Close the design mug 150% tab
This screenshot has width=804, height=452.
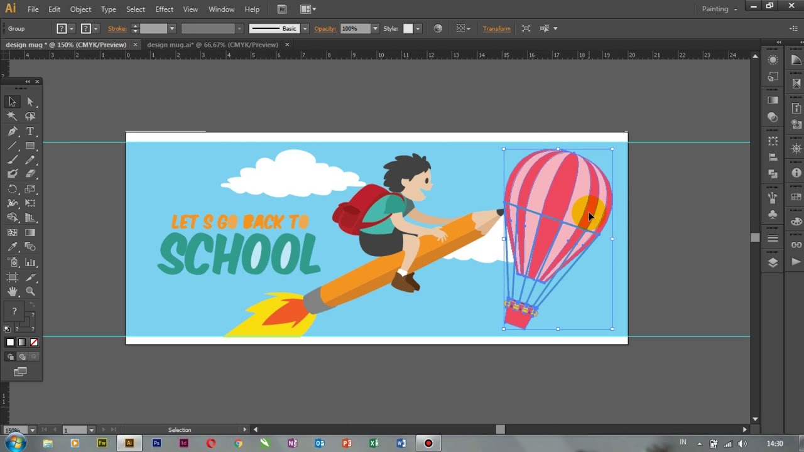coord(134,45)
